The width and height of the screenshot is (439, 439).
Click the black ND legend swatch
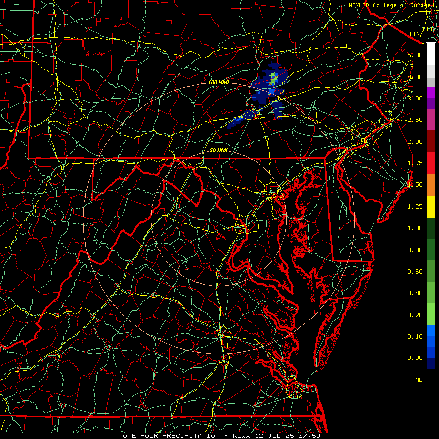pos(431,379)
